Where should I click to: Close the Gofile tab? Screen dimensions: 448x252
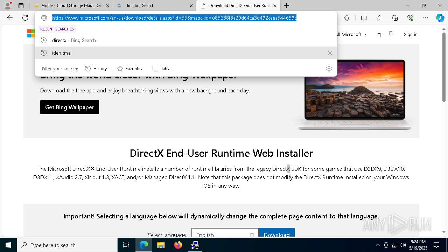(x=107, y=6)
